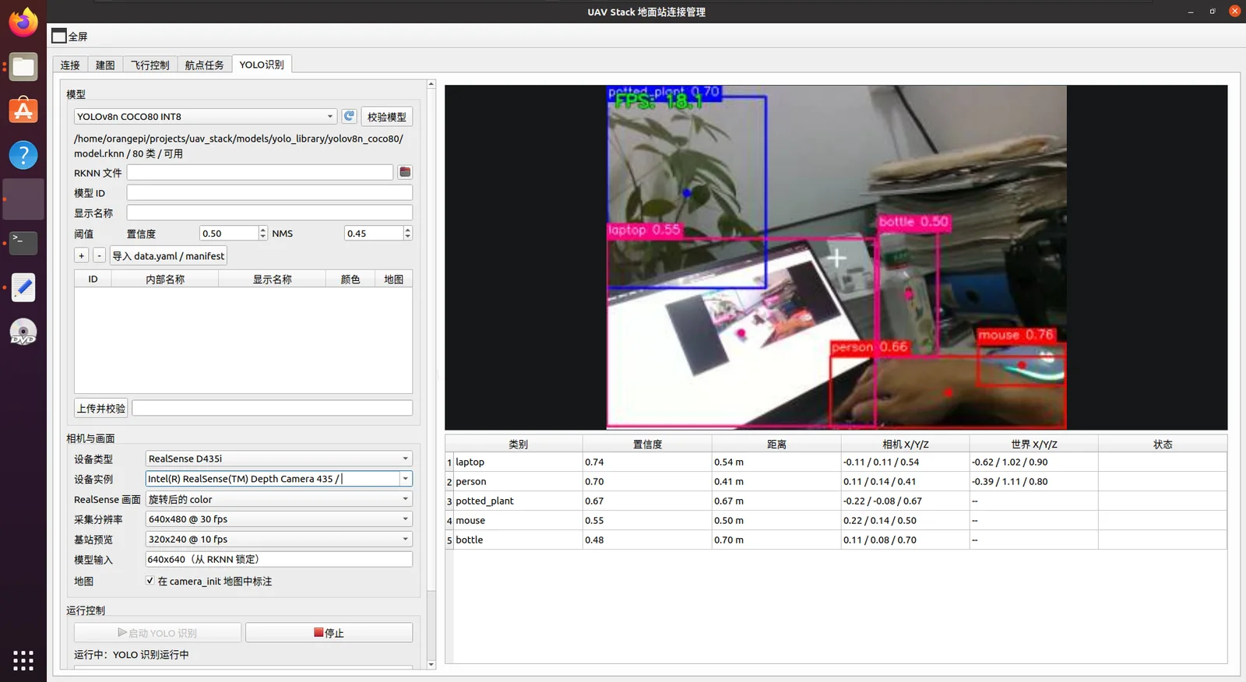Open the Help icon in dock
Viewport: 1246px width, 682px height.
pyautogui.click(x=23, y=155)
